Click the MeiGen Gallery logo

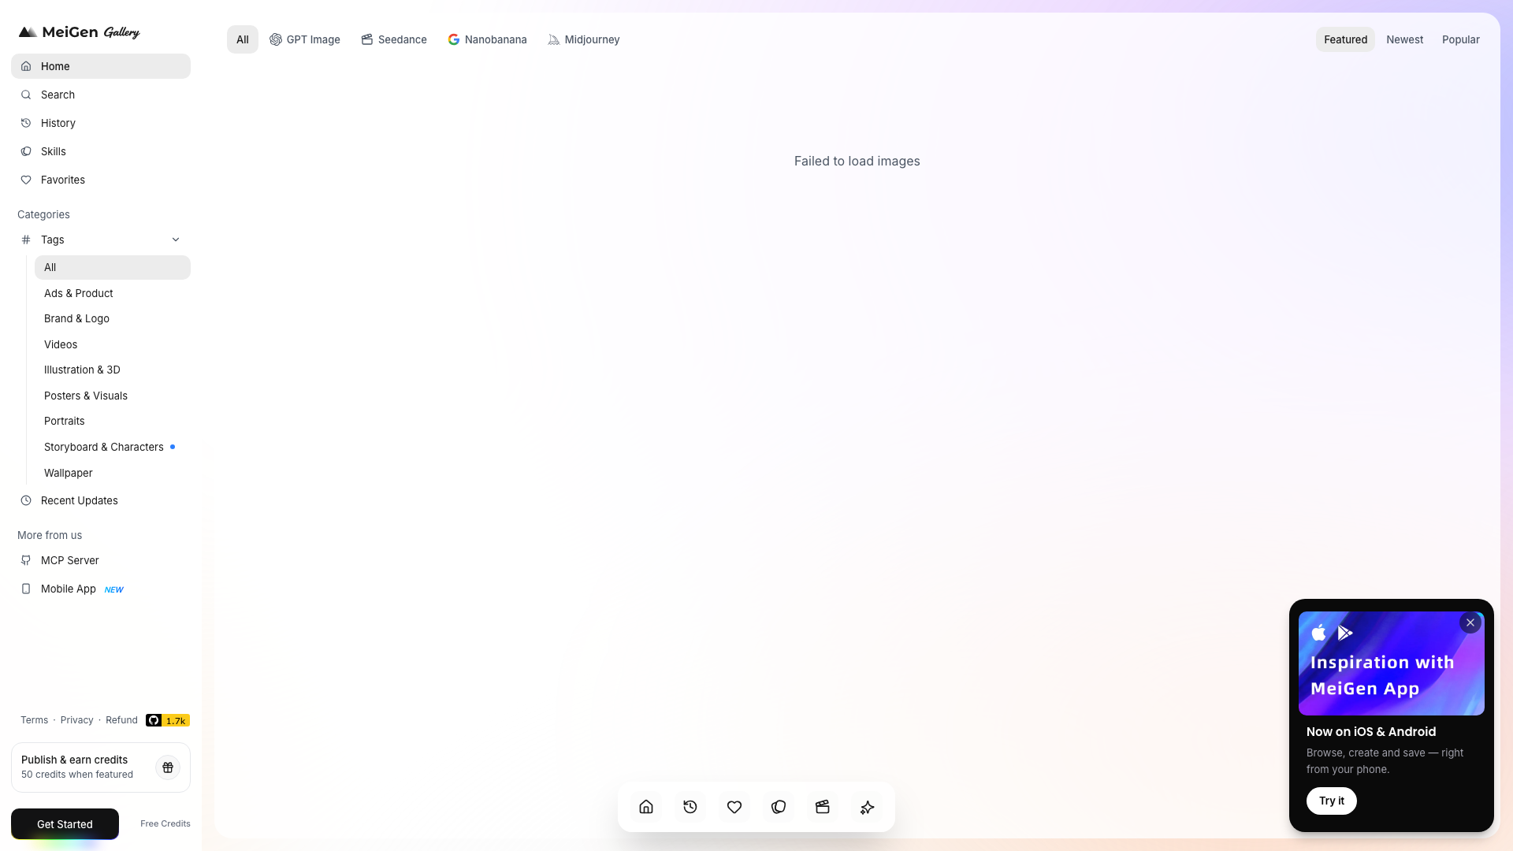(79, 32)
